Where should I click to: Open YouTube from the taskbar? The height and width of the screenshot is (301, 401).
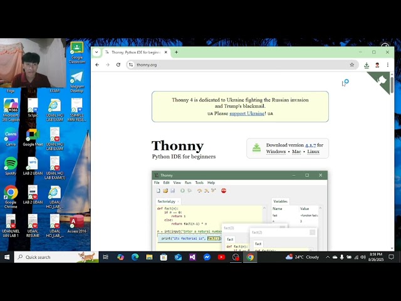click(x=221, y=257)
